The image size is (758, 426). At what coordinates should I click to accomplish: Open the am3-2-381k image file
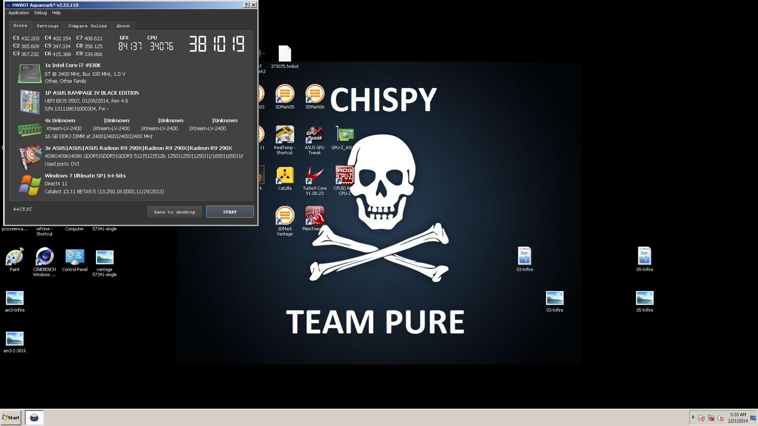pos(15,342)
